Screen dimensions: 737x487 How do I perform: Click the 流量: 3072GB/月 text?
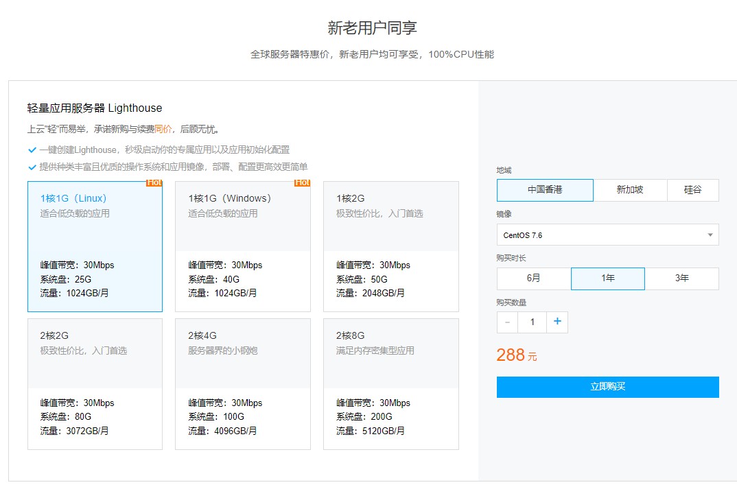pyautogui.click(x=74, y=431)
